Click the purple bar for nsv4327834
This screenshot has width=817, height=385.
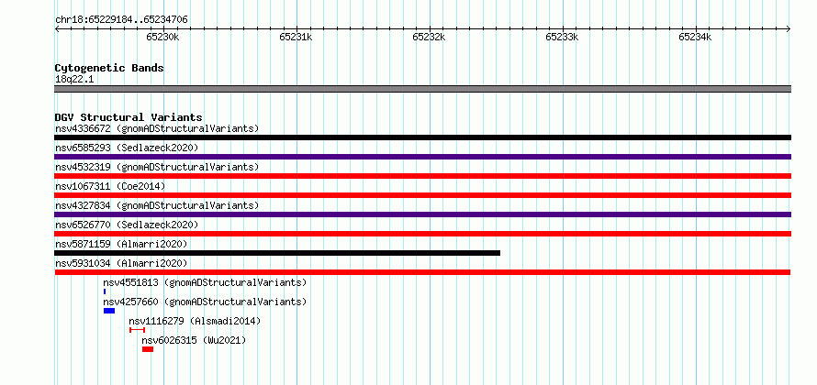click(422, 214)
